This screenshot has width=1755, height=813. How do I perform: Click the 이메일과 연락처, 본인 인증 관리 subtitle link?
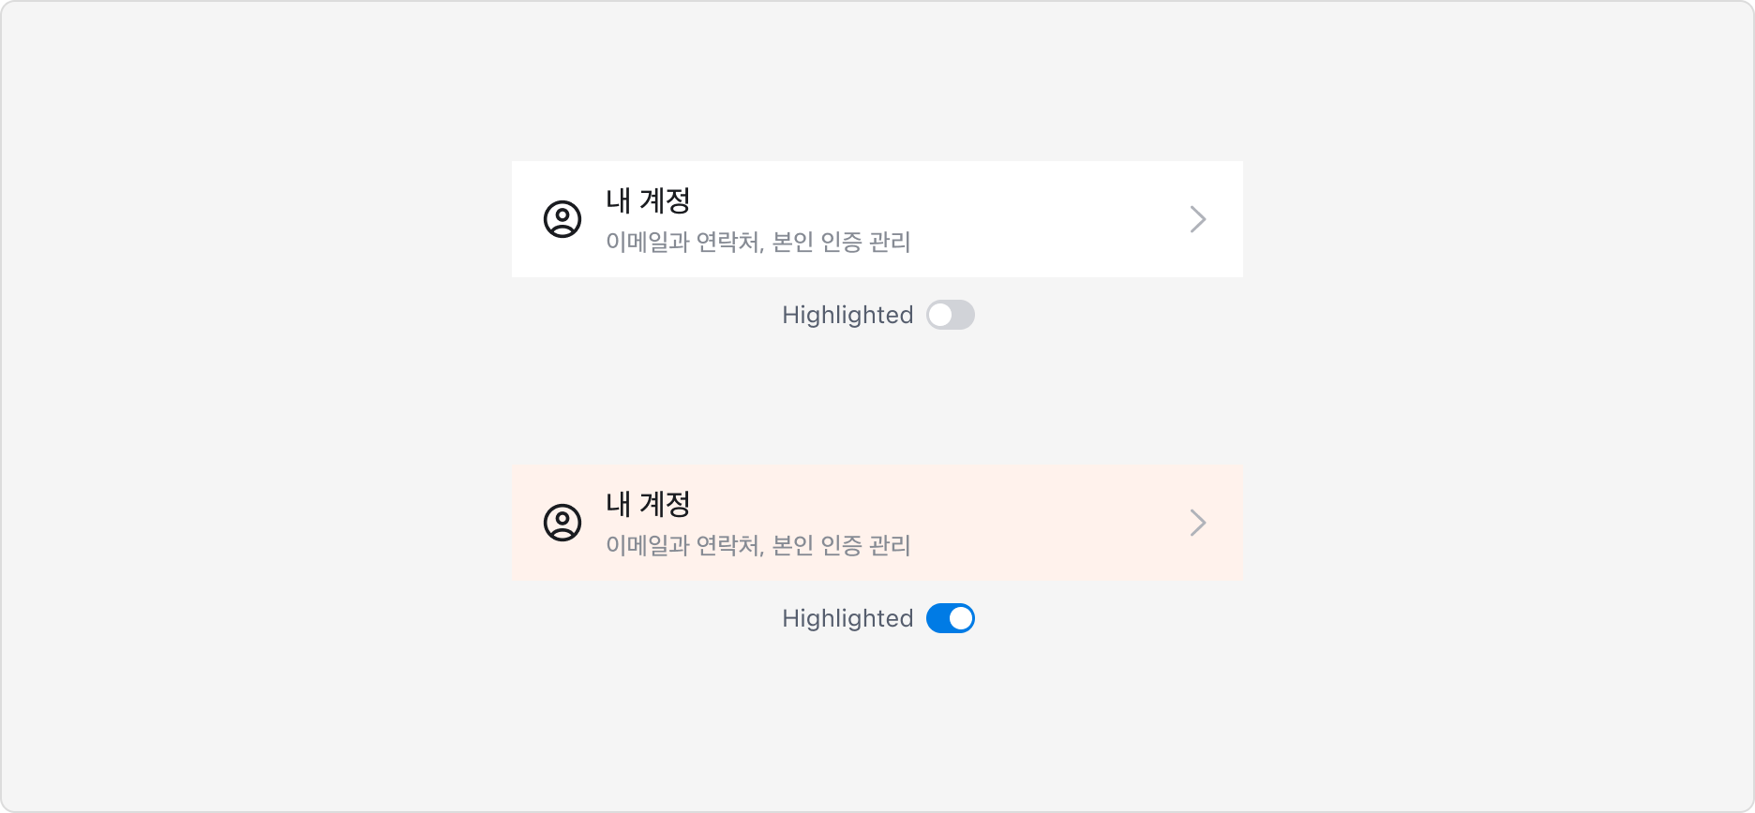(x=759, y=243)
